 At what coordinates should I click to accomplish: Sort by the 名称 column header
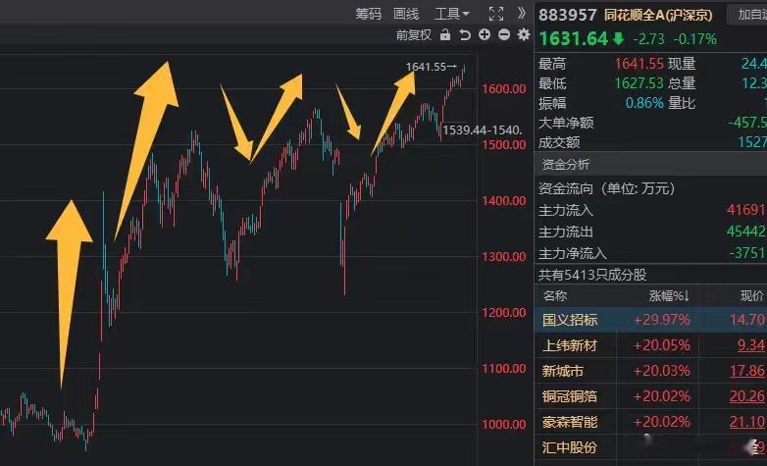coord(555,295)
